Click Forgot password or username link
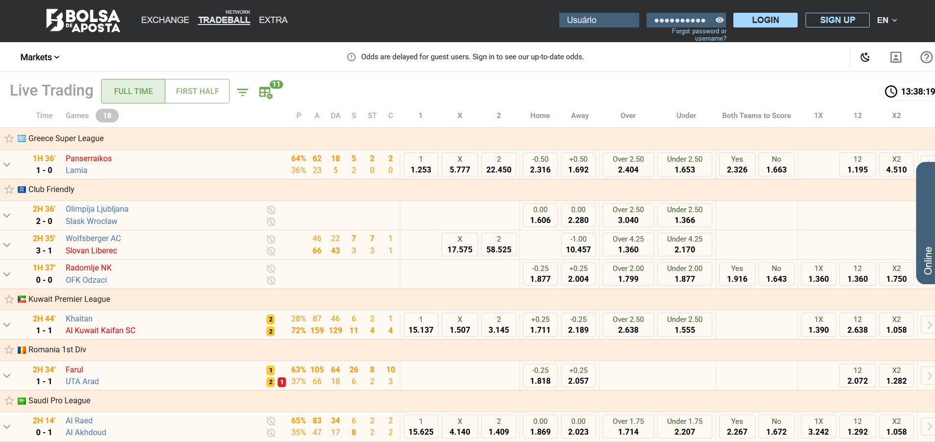This screenshot has height=442, width=935. (699, 35)
